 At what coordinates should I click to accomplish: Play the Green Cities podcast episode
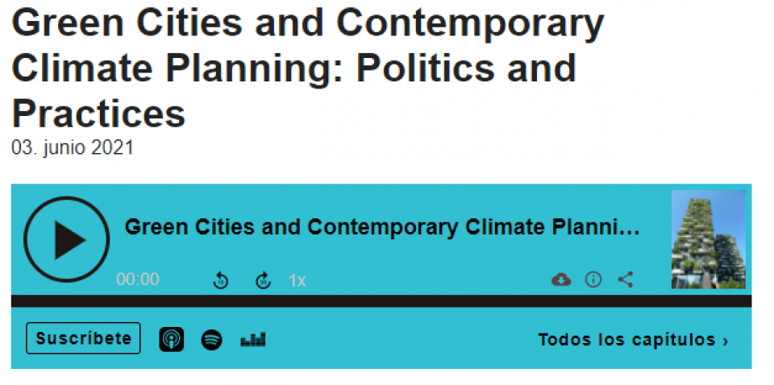click(67, 239)
